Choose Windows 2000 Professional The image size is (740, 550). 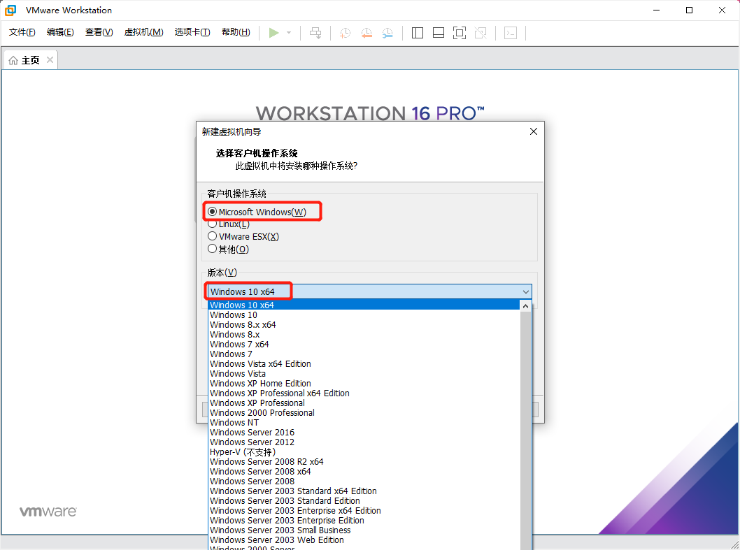coord(364,413)
